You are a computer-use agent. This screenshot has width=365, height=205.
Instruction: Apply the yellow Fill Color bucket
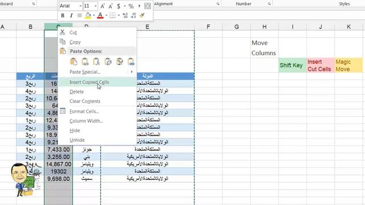point(88,15)
